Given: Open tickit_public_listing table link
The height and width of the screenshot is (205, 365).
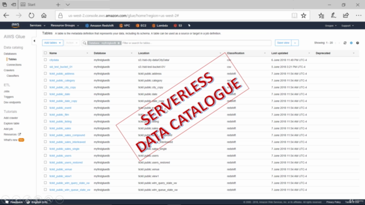Looking at the screenshot, I should pos(60,121).
